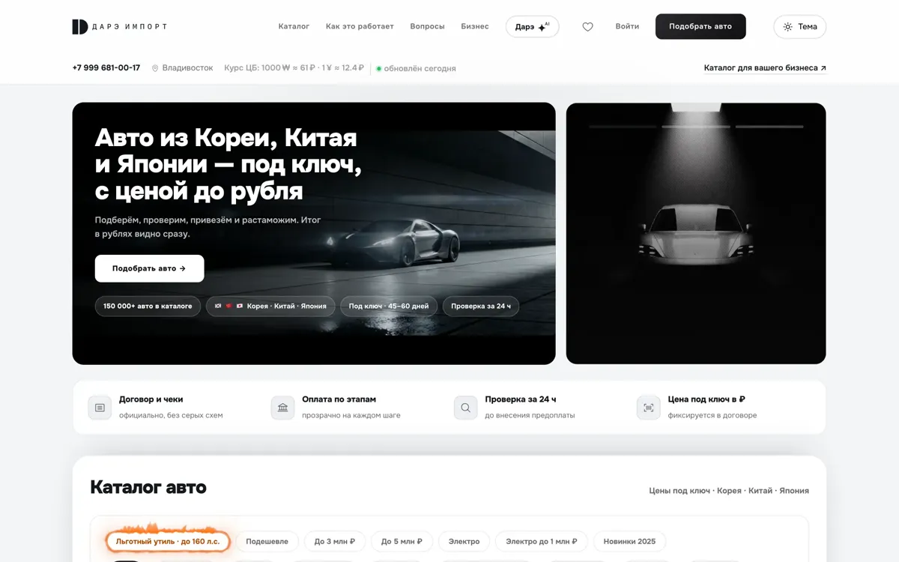This screenshot has width=899, height=562.
Task: Select the Подешевле filter chip
Action: (x=267, y=541)
